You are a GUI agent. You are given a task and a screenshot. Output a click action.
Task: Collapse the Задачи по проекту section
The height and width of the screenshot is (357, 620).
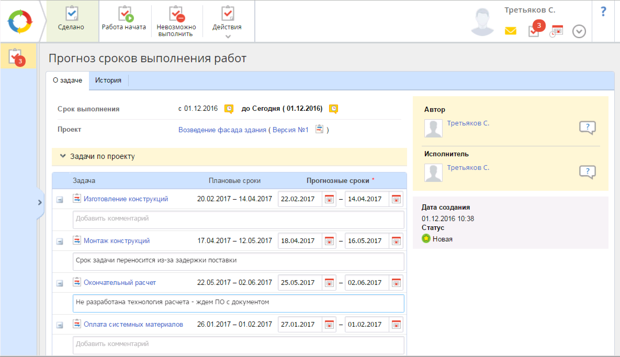[63, 156]
